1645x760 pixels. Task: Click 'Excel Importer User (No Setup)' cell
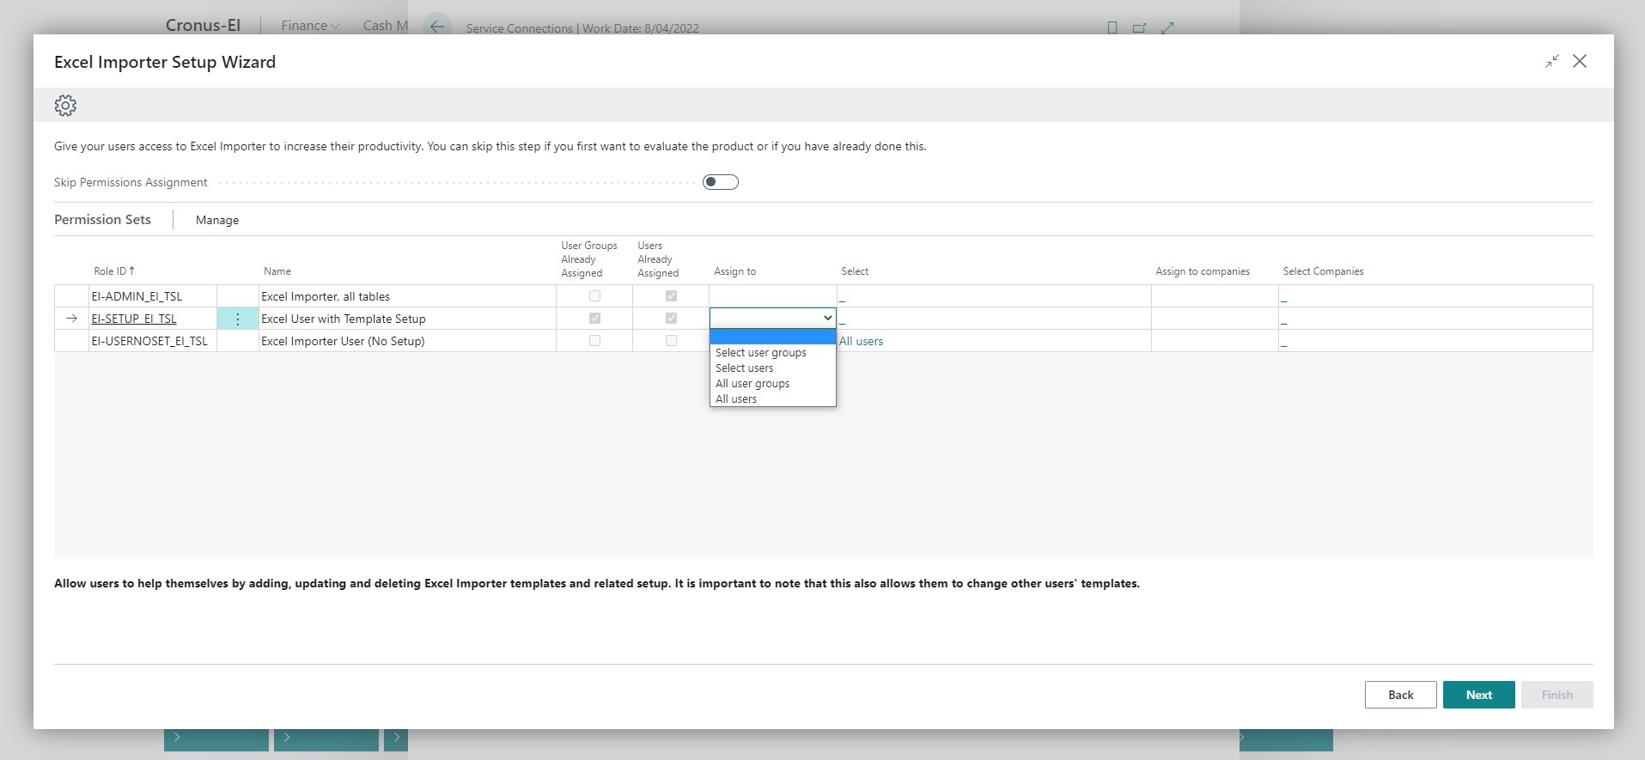(x=407, y=341)
